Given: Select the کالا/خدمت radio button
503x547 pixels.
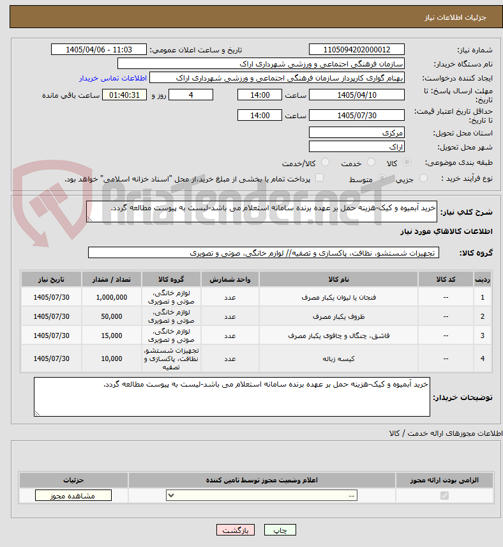Looking at the screenshot, I should tap(325, 162).
